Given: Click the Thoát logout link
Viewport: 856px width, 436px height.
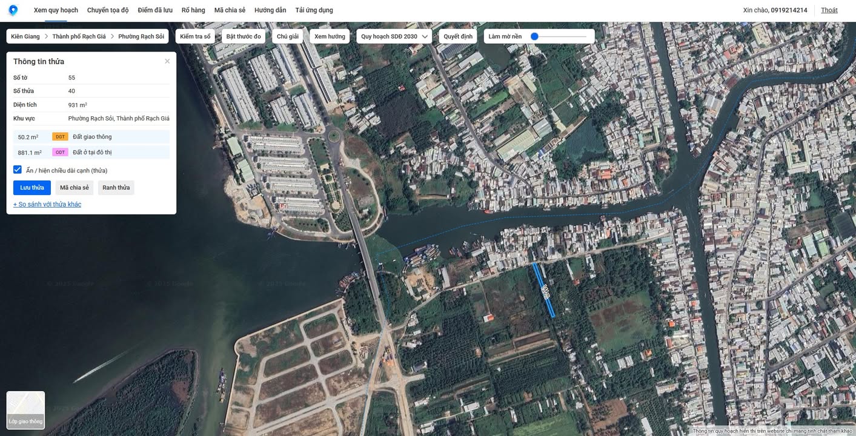Looking at the screenshot, I should pyautogui.click(x=829, y=10).
